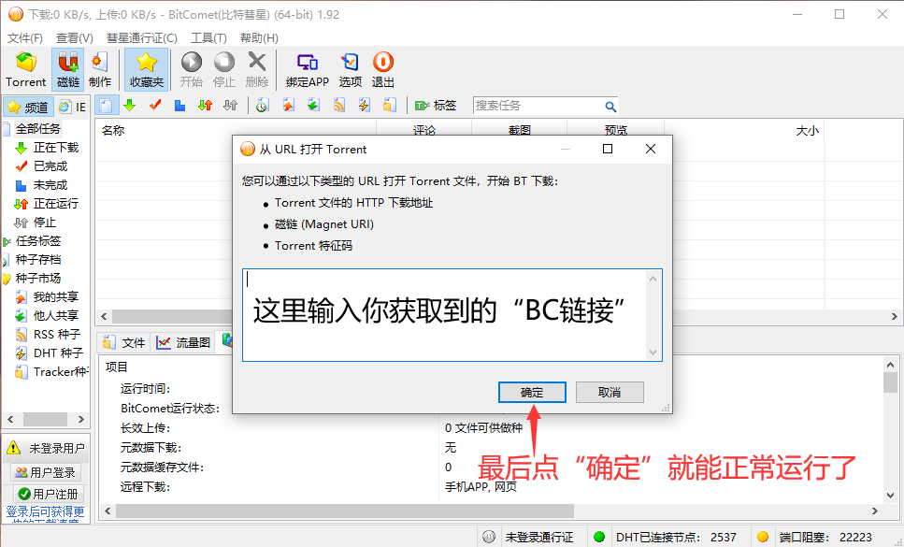This screenshot has height=547, width=904.
Task: Toggle the 收藏夹 favorites panel button
Action: coord(146,69)
